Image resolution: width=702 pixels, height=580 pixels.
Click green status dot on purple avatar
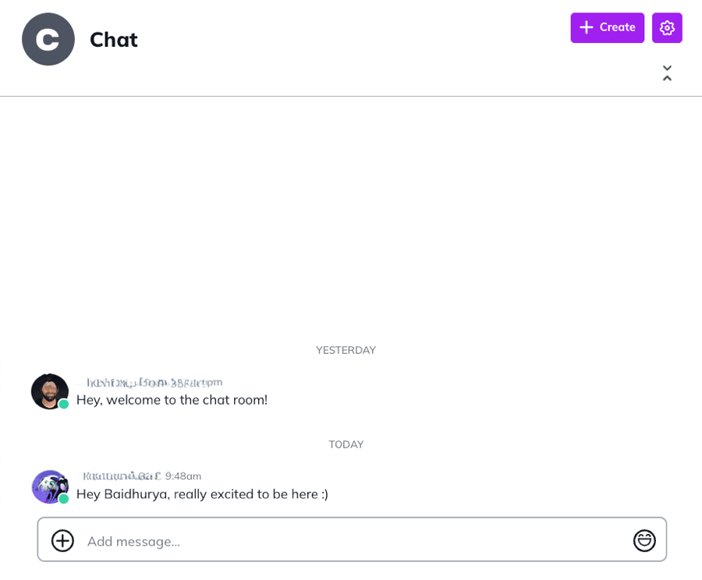coord(64,499)
